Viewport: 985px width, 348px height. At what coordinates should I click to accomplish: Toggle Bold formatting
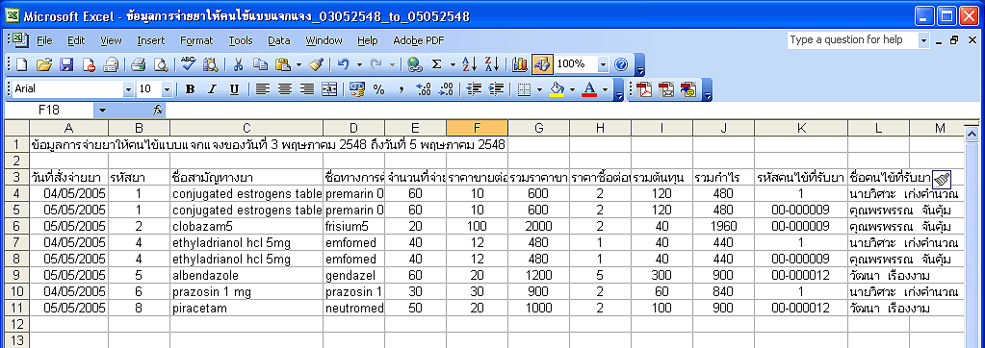[190, 89]
